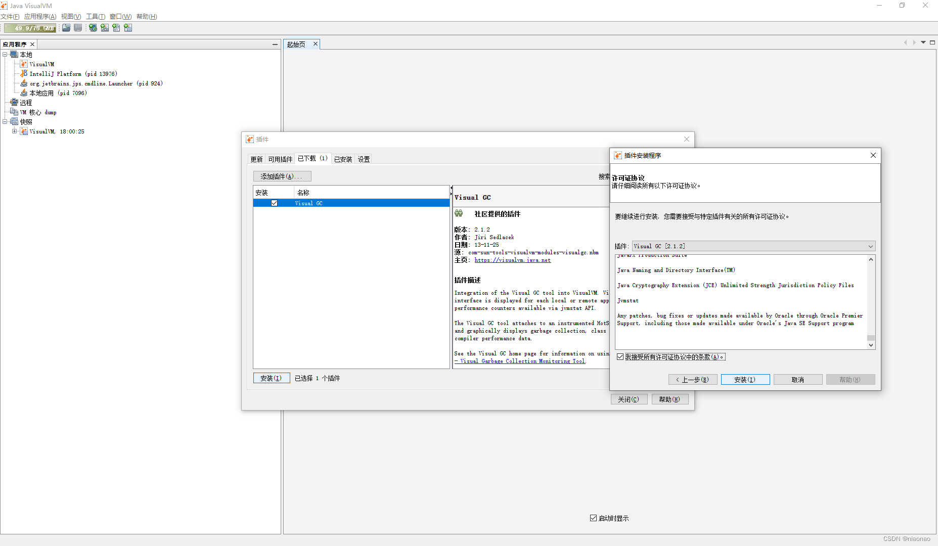
Task: Select the 远程 remote hosts icon
Action: pyautogui.click(x=14, y=103)
